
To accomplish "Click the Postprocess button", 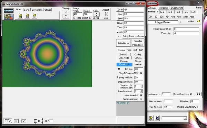I will (x=138, y=45).
